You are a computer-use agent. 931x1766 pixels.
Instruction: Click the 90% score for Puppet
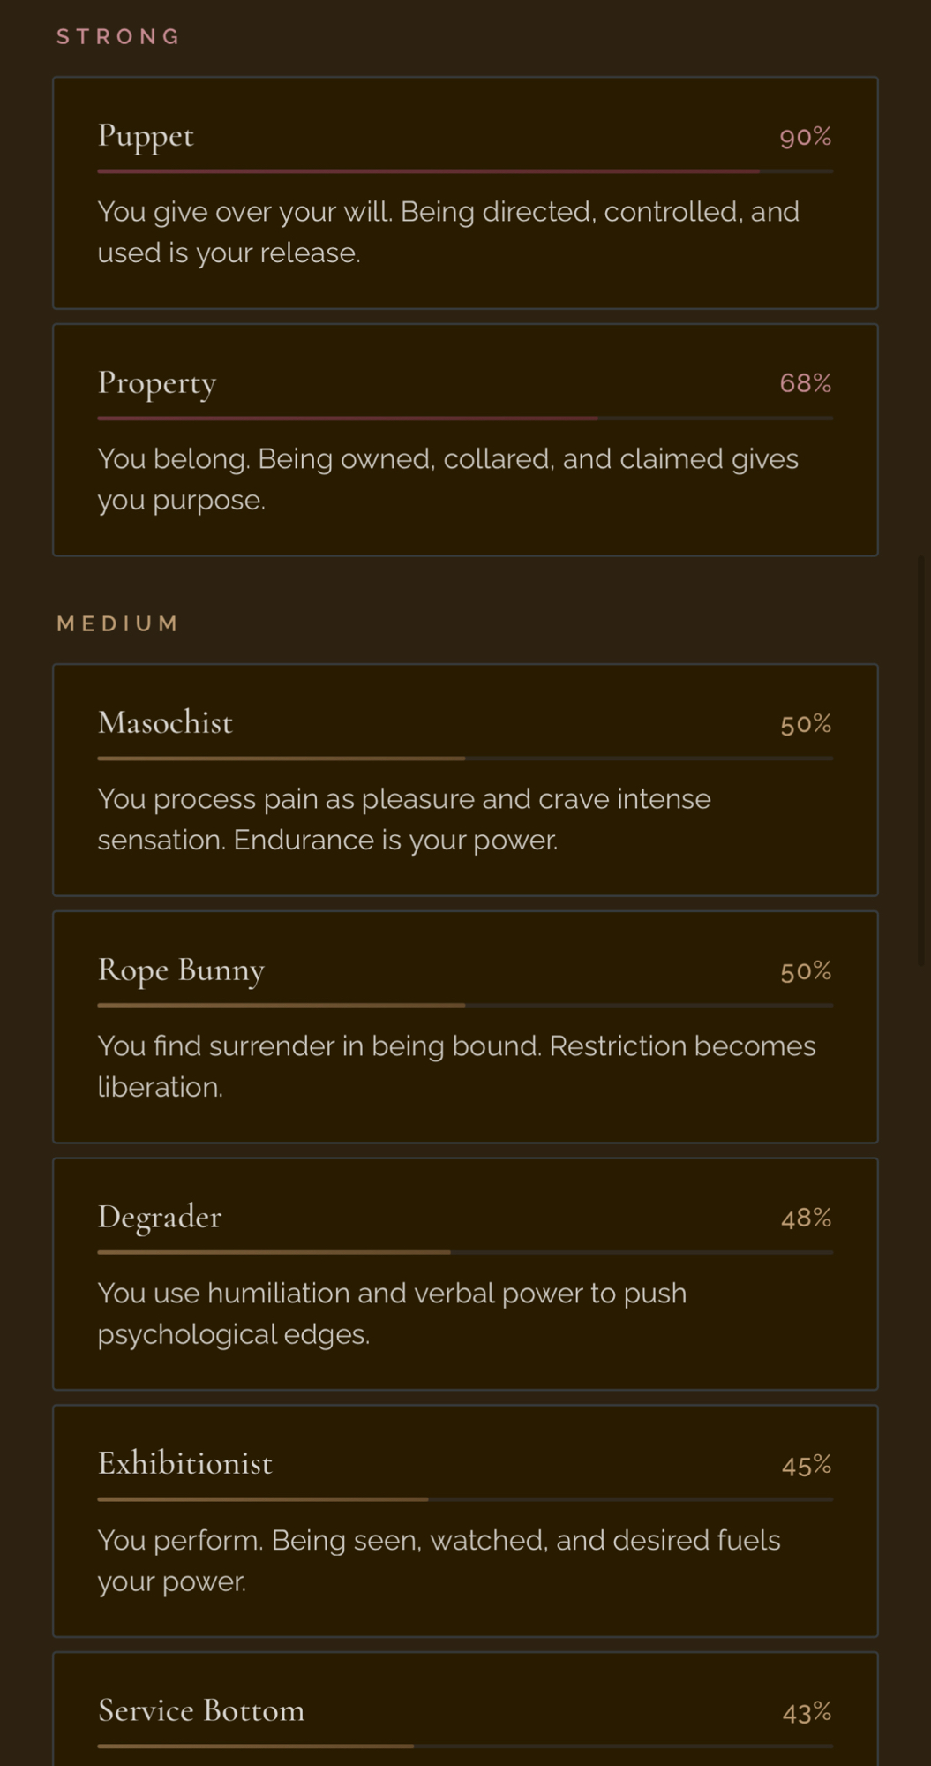[805, 137]
